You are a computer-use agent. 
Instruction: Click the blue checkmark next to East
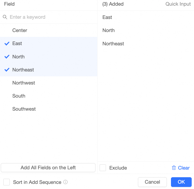(x=7, y=44)
